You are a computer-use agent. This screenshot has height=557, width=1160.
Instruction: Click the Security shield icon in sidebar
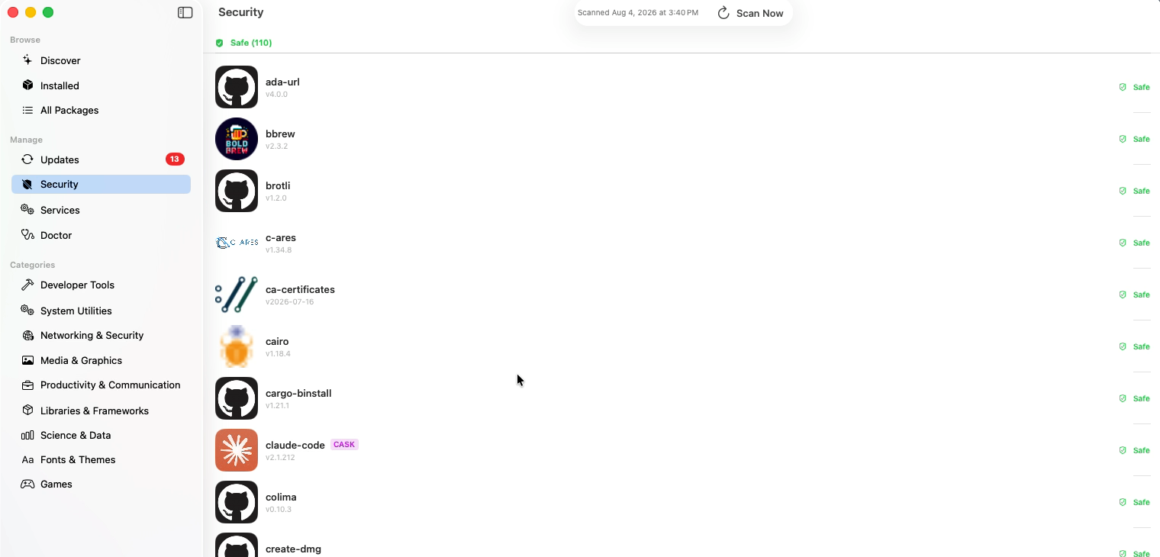tap(27, 184)
